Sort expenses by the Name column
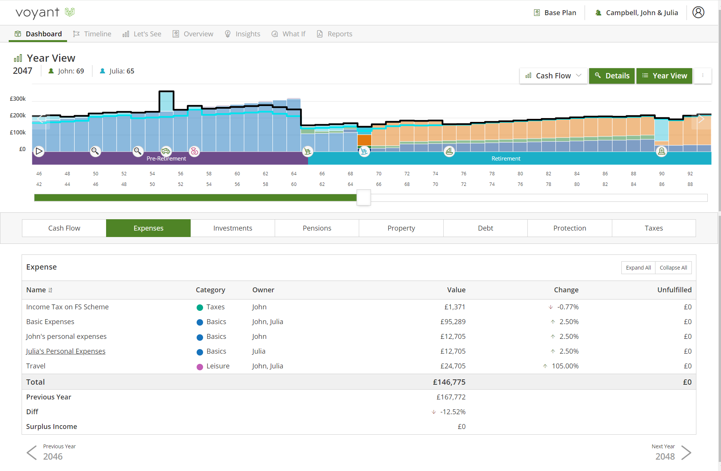The height and width of the screenshot is (471, 721). 50,290
